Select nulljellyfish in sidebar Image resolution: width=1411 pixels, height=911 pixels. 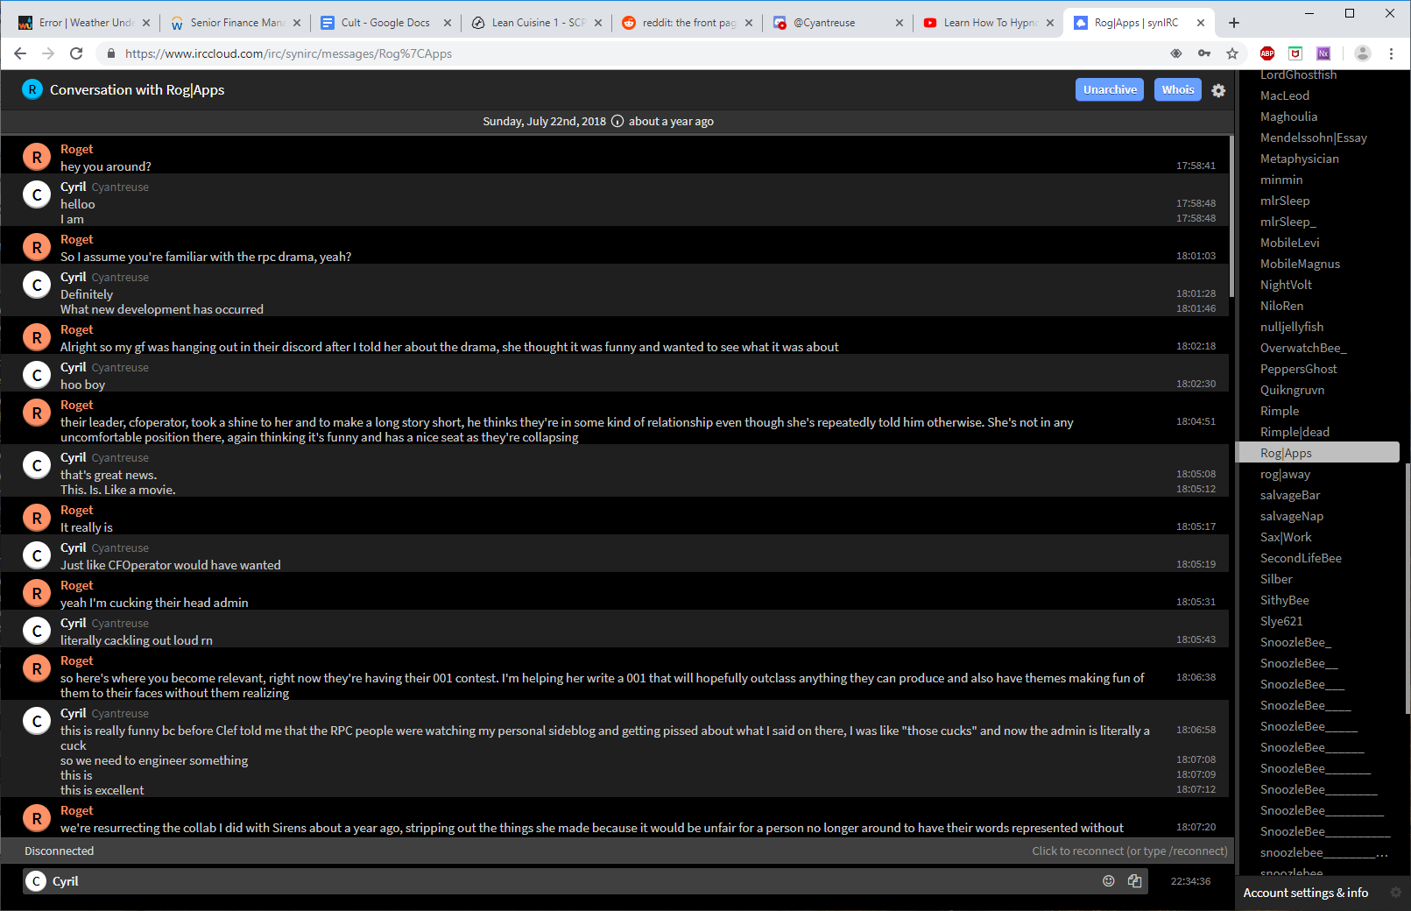(x=1292, y=327)
